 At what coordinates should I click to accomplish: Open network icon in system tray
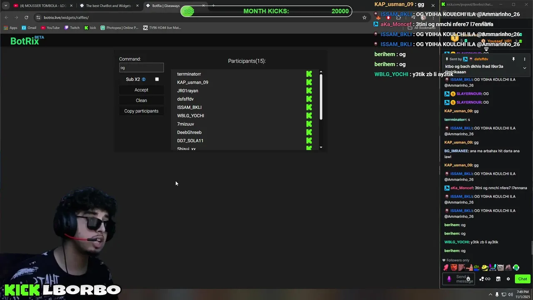click(504, 294)
